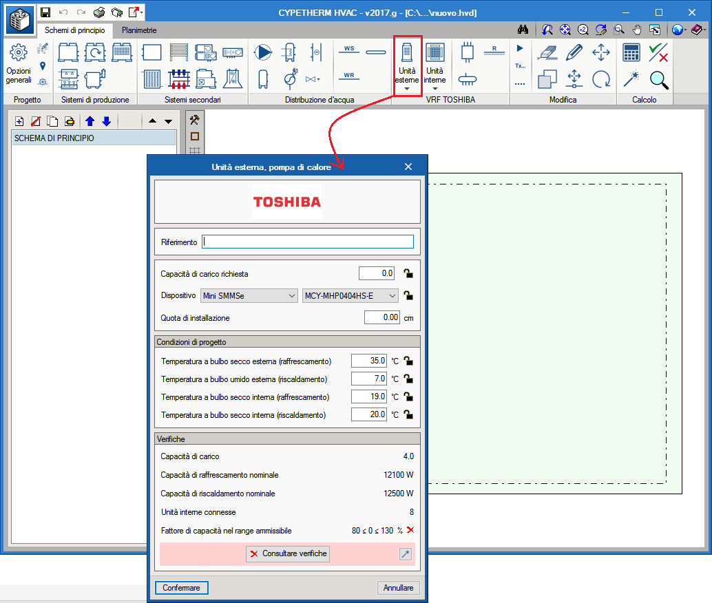Click the 12100 W nominal cooling value
This screenshot has height=603, width=712.
(x=398, y=475)
